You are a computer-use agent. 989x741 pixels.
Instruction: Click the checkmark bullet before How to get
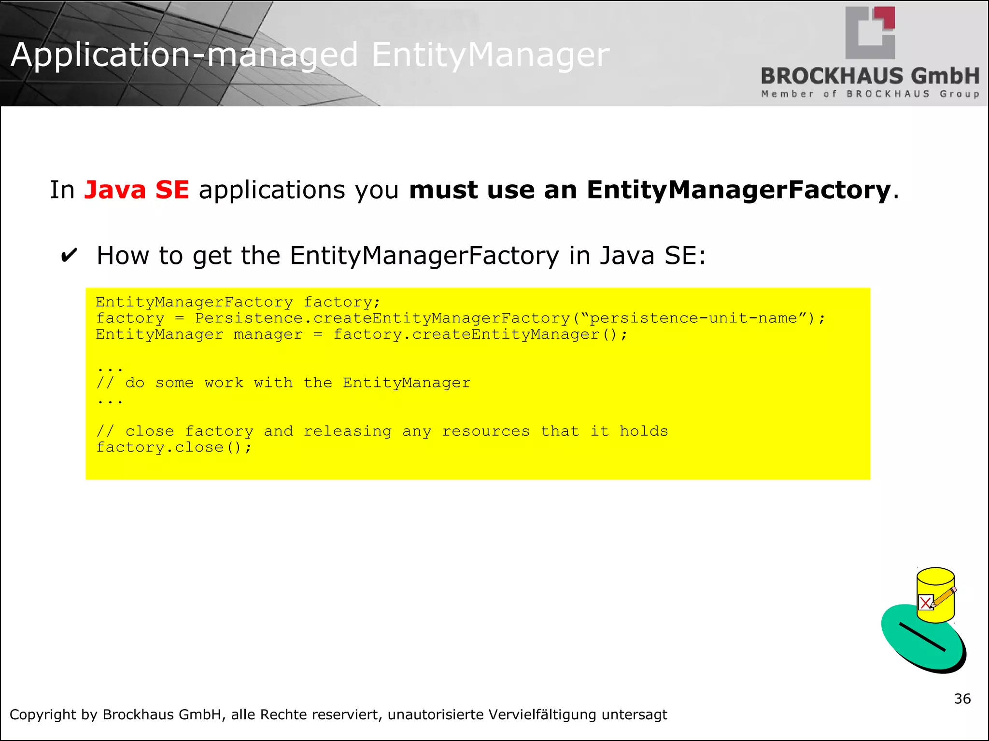click(x=69, y=255)
